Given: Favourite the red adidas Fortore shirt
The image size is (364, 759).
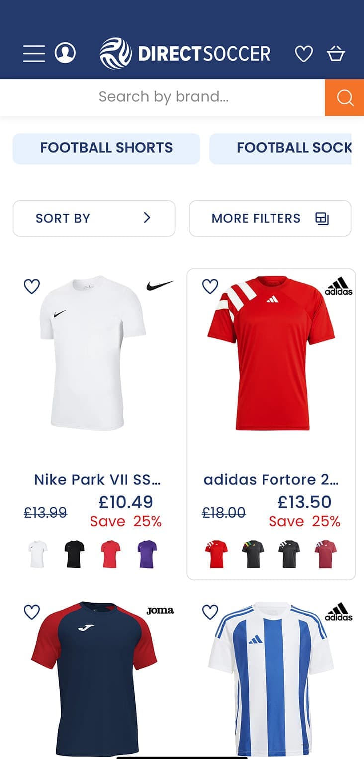Looking at the screenshot, I should tap(210, 286).
